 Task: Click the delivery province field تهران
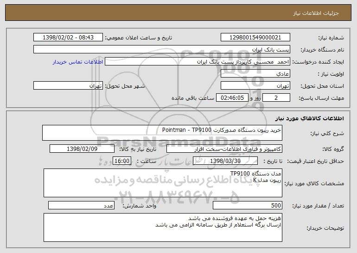point(255,86)
